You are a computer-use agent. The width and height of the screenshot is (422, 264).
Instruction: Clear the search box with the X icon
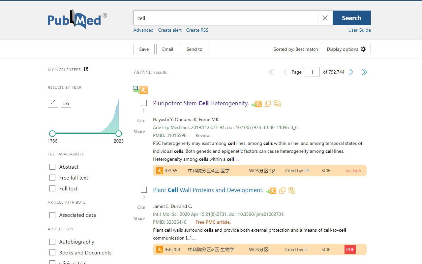coord(325,18)
